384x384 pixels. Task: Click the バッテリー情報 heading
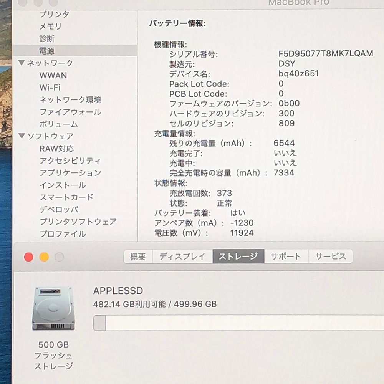tap(177, 23)
